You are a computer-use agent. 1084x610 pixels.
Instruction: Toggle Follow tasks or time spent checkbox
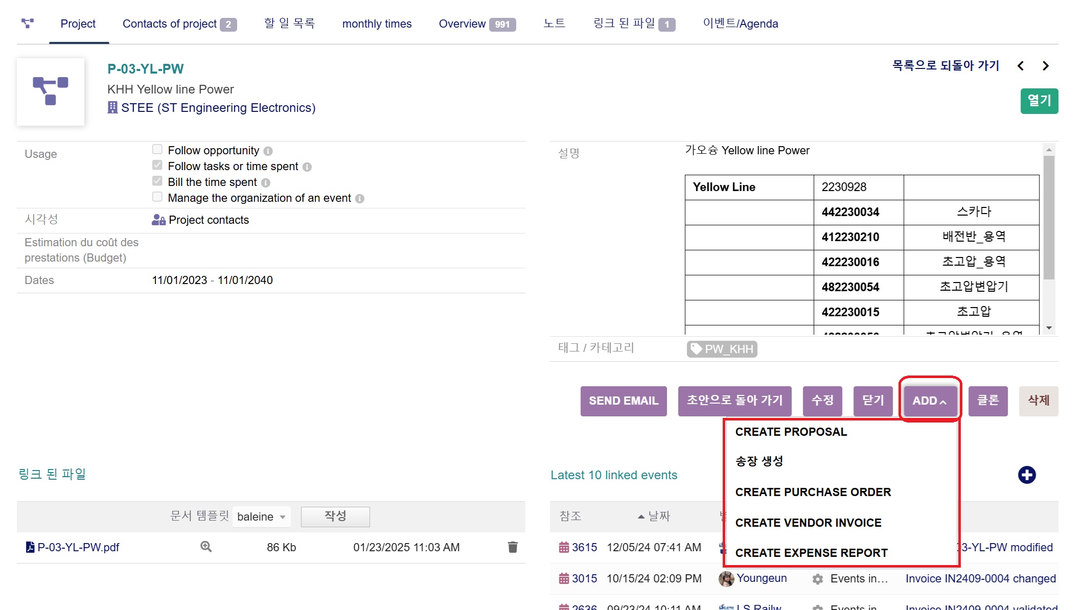[157, 165]
